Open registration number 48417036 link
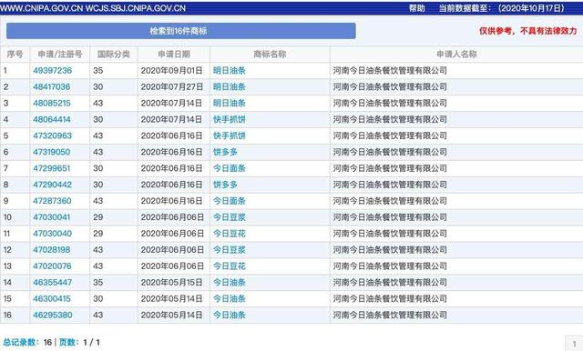 point(52,86)
